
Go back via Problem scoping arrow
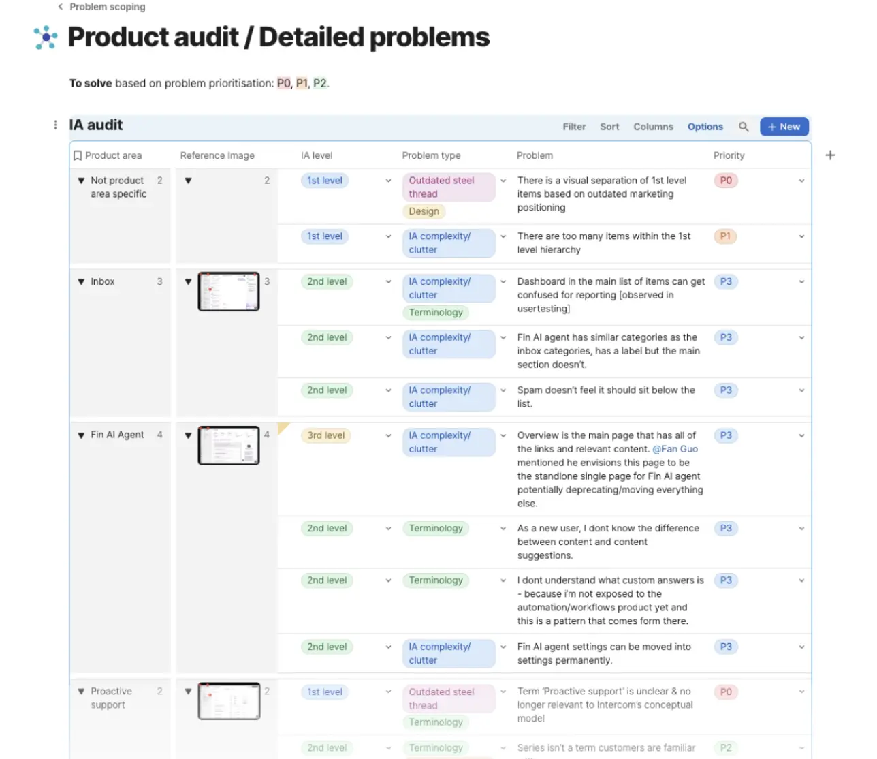pyautogui.click(x=61, y=7)
